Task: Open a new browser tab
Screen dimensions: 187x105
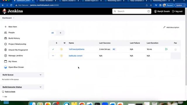Action: 174,1
